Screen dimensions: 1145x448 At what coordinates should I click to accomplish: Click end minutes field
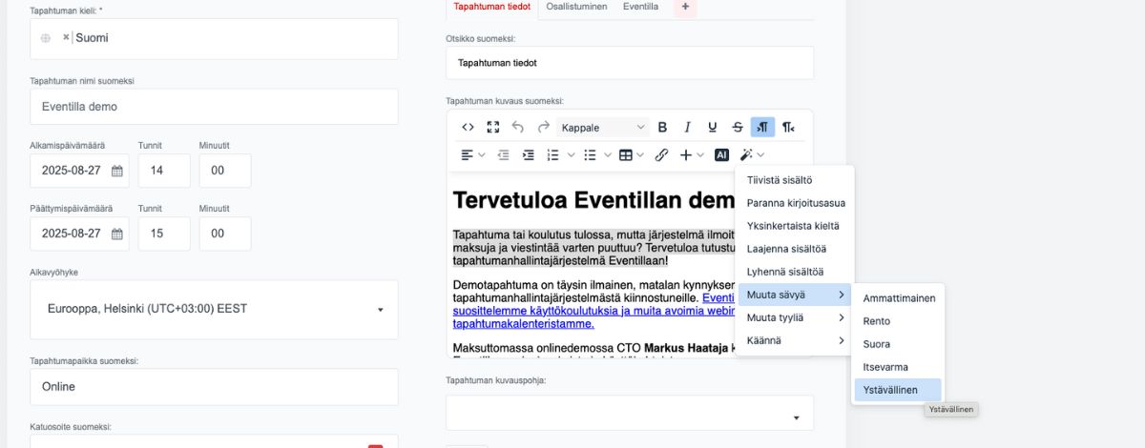click(225, 234)
